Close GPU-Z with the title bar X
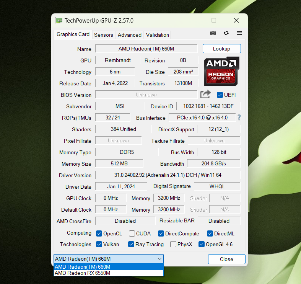This screenshot has width=301, height=284. point(236,20)
